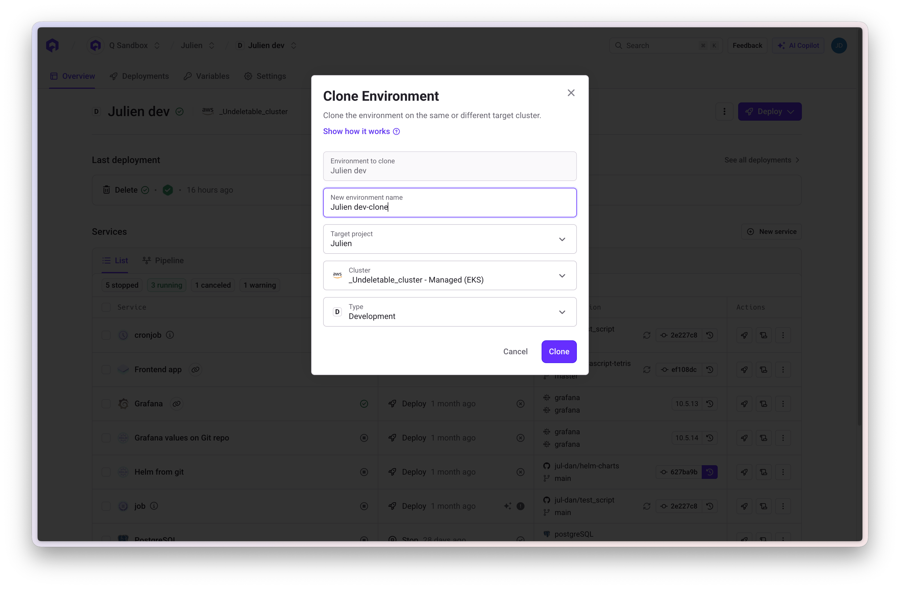Screen dimensions: 900x589
Task: Switch to the Overview tab
Action: [72, 76]
